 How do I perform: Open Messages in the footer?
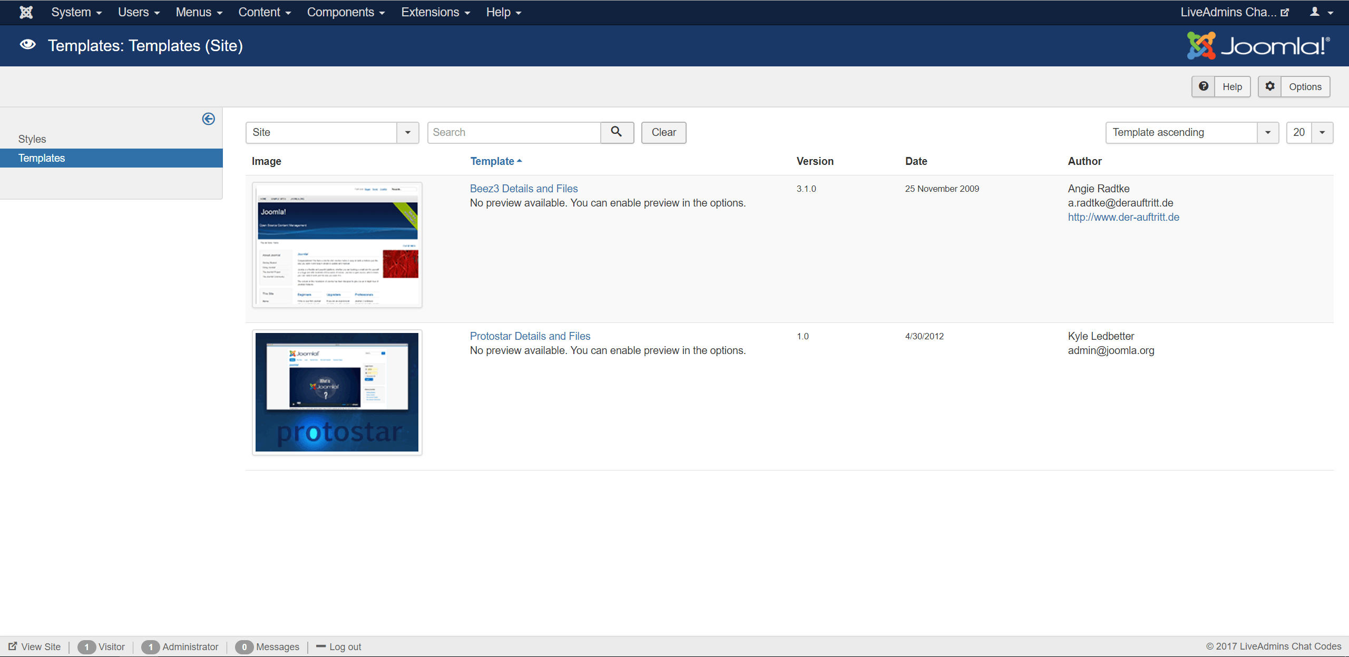(277, 646)
